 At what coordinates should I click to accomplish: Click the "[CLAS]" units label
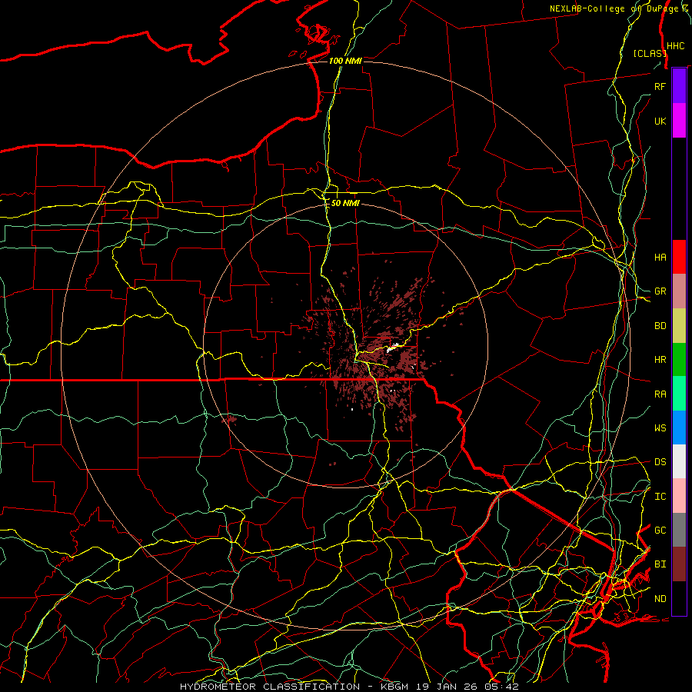pyautogui.click(x=649, y=53)
